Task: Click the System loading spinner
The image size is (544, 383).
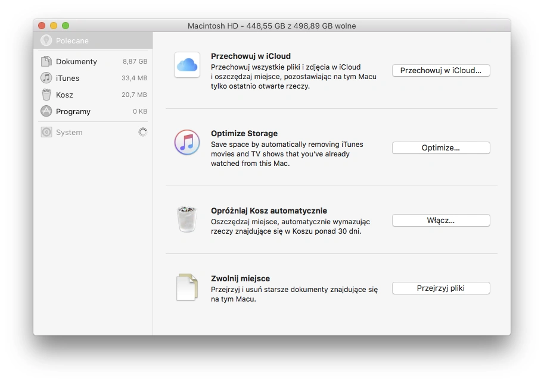Action: tap(142, 132)
